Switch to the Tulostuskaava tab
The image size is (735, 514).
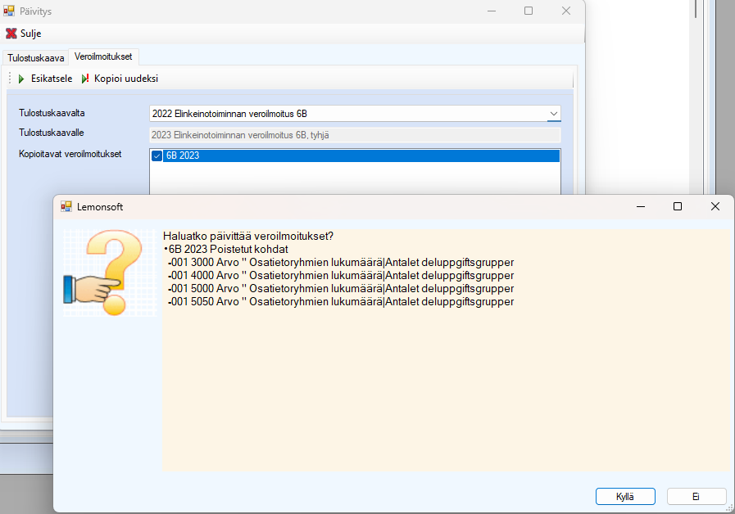(35, 57)
